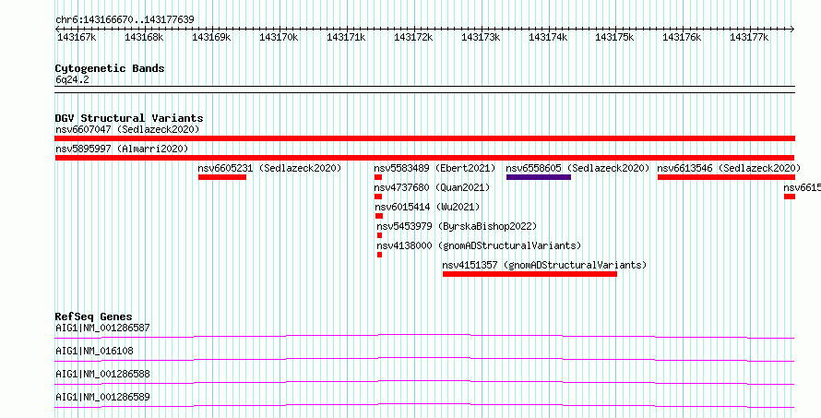Click the 143169k ruler tick label
Image resolution: width=821 pixels, height=418 pixels.
[x=211, y=38]
